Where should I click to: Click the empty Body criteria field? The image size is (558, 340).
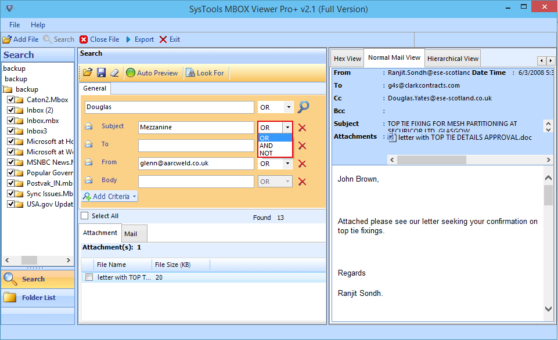coord(196,182)
